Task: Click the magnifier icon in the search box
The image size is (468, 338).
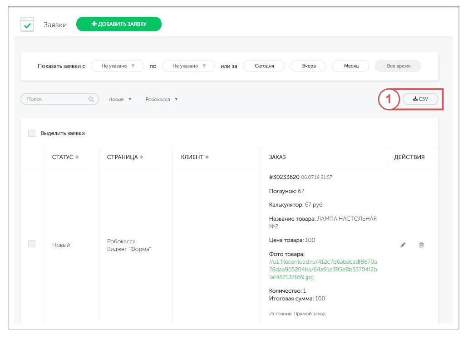Action: [91, 99]
